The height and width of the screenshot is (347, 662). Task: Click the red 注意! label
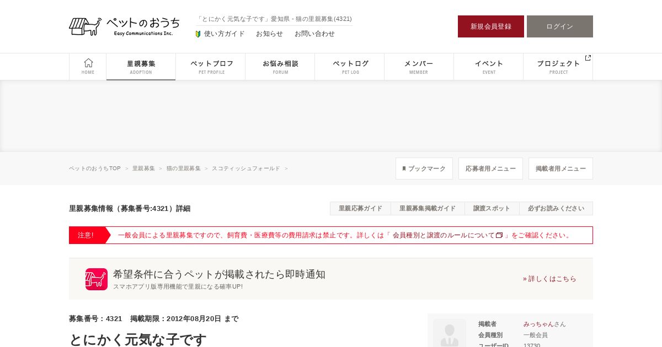coord(87,235)
